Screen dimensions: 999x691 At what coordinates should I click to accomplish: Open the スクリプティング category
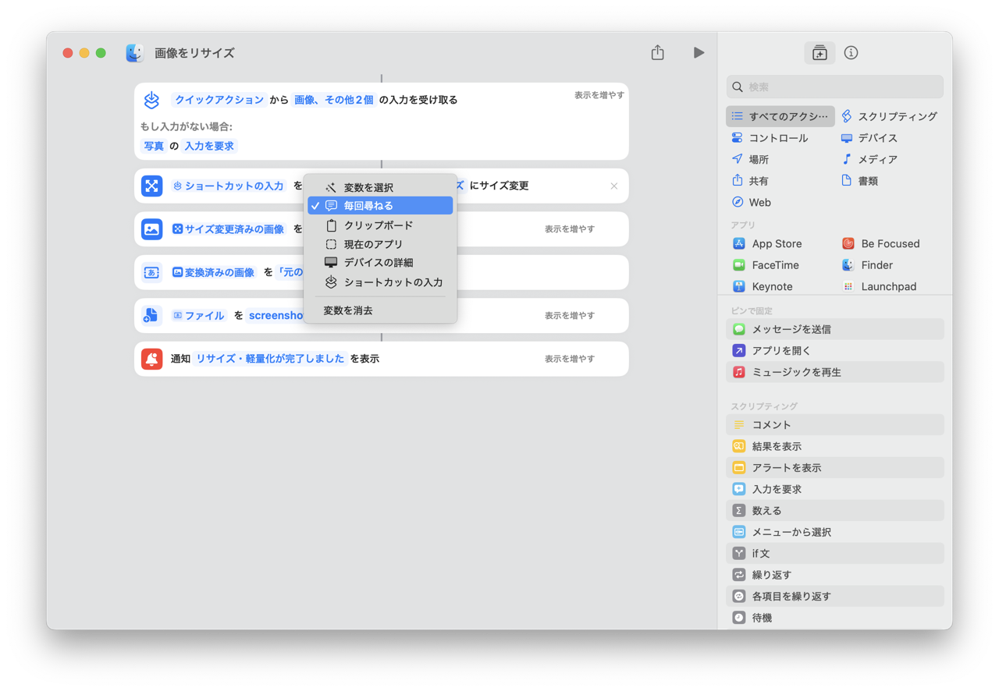point(890,116)
